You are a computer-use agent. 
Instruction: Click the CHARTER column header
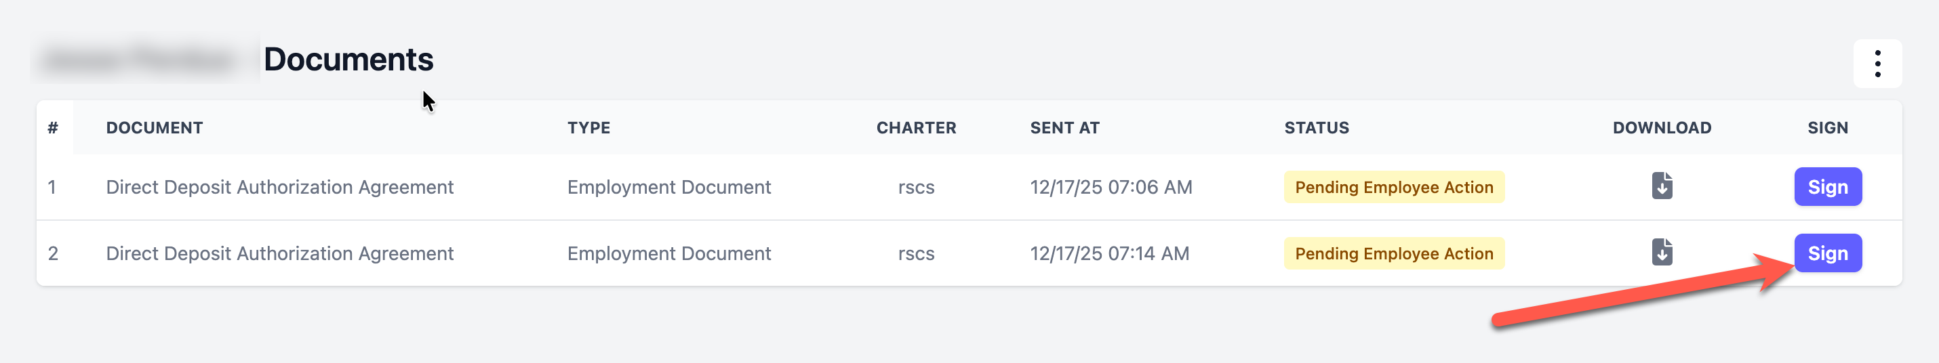pyautogui.click(x=916, y=128)
